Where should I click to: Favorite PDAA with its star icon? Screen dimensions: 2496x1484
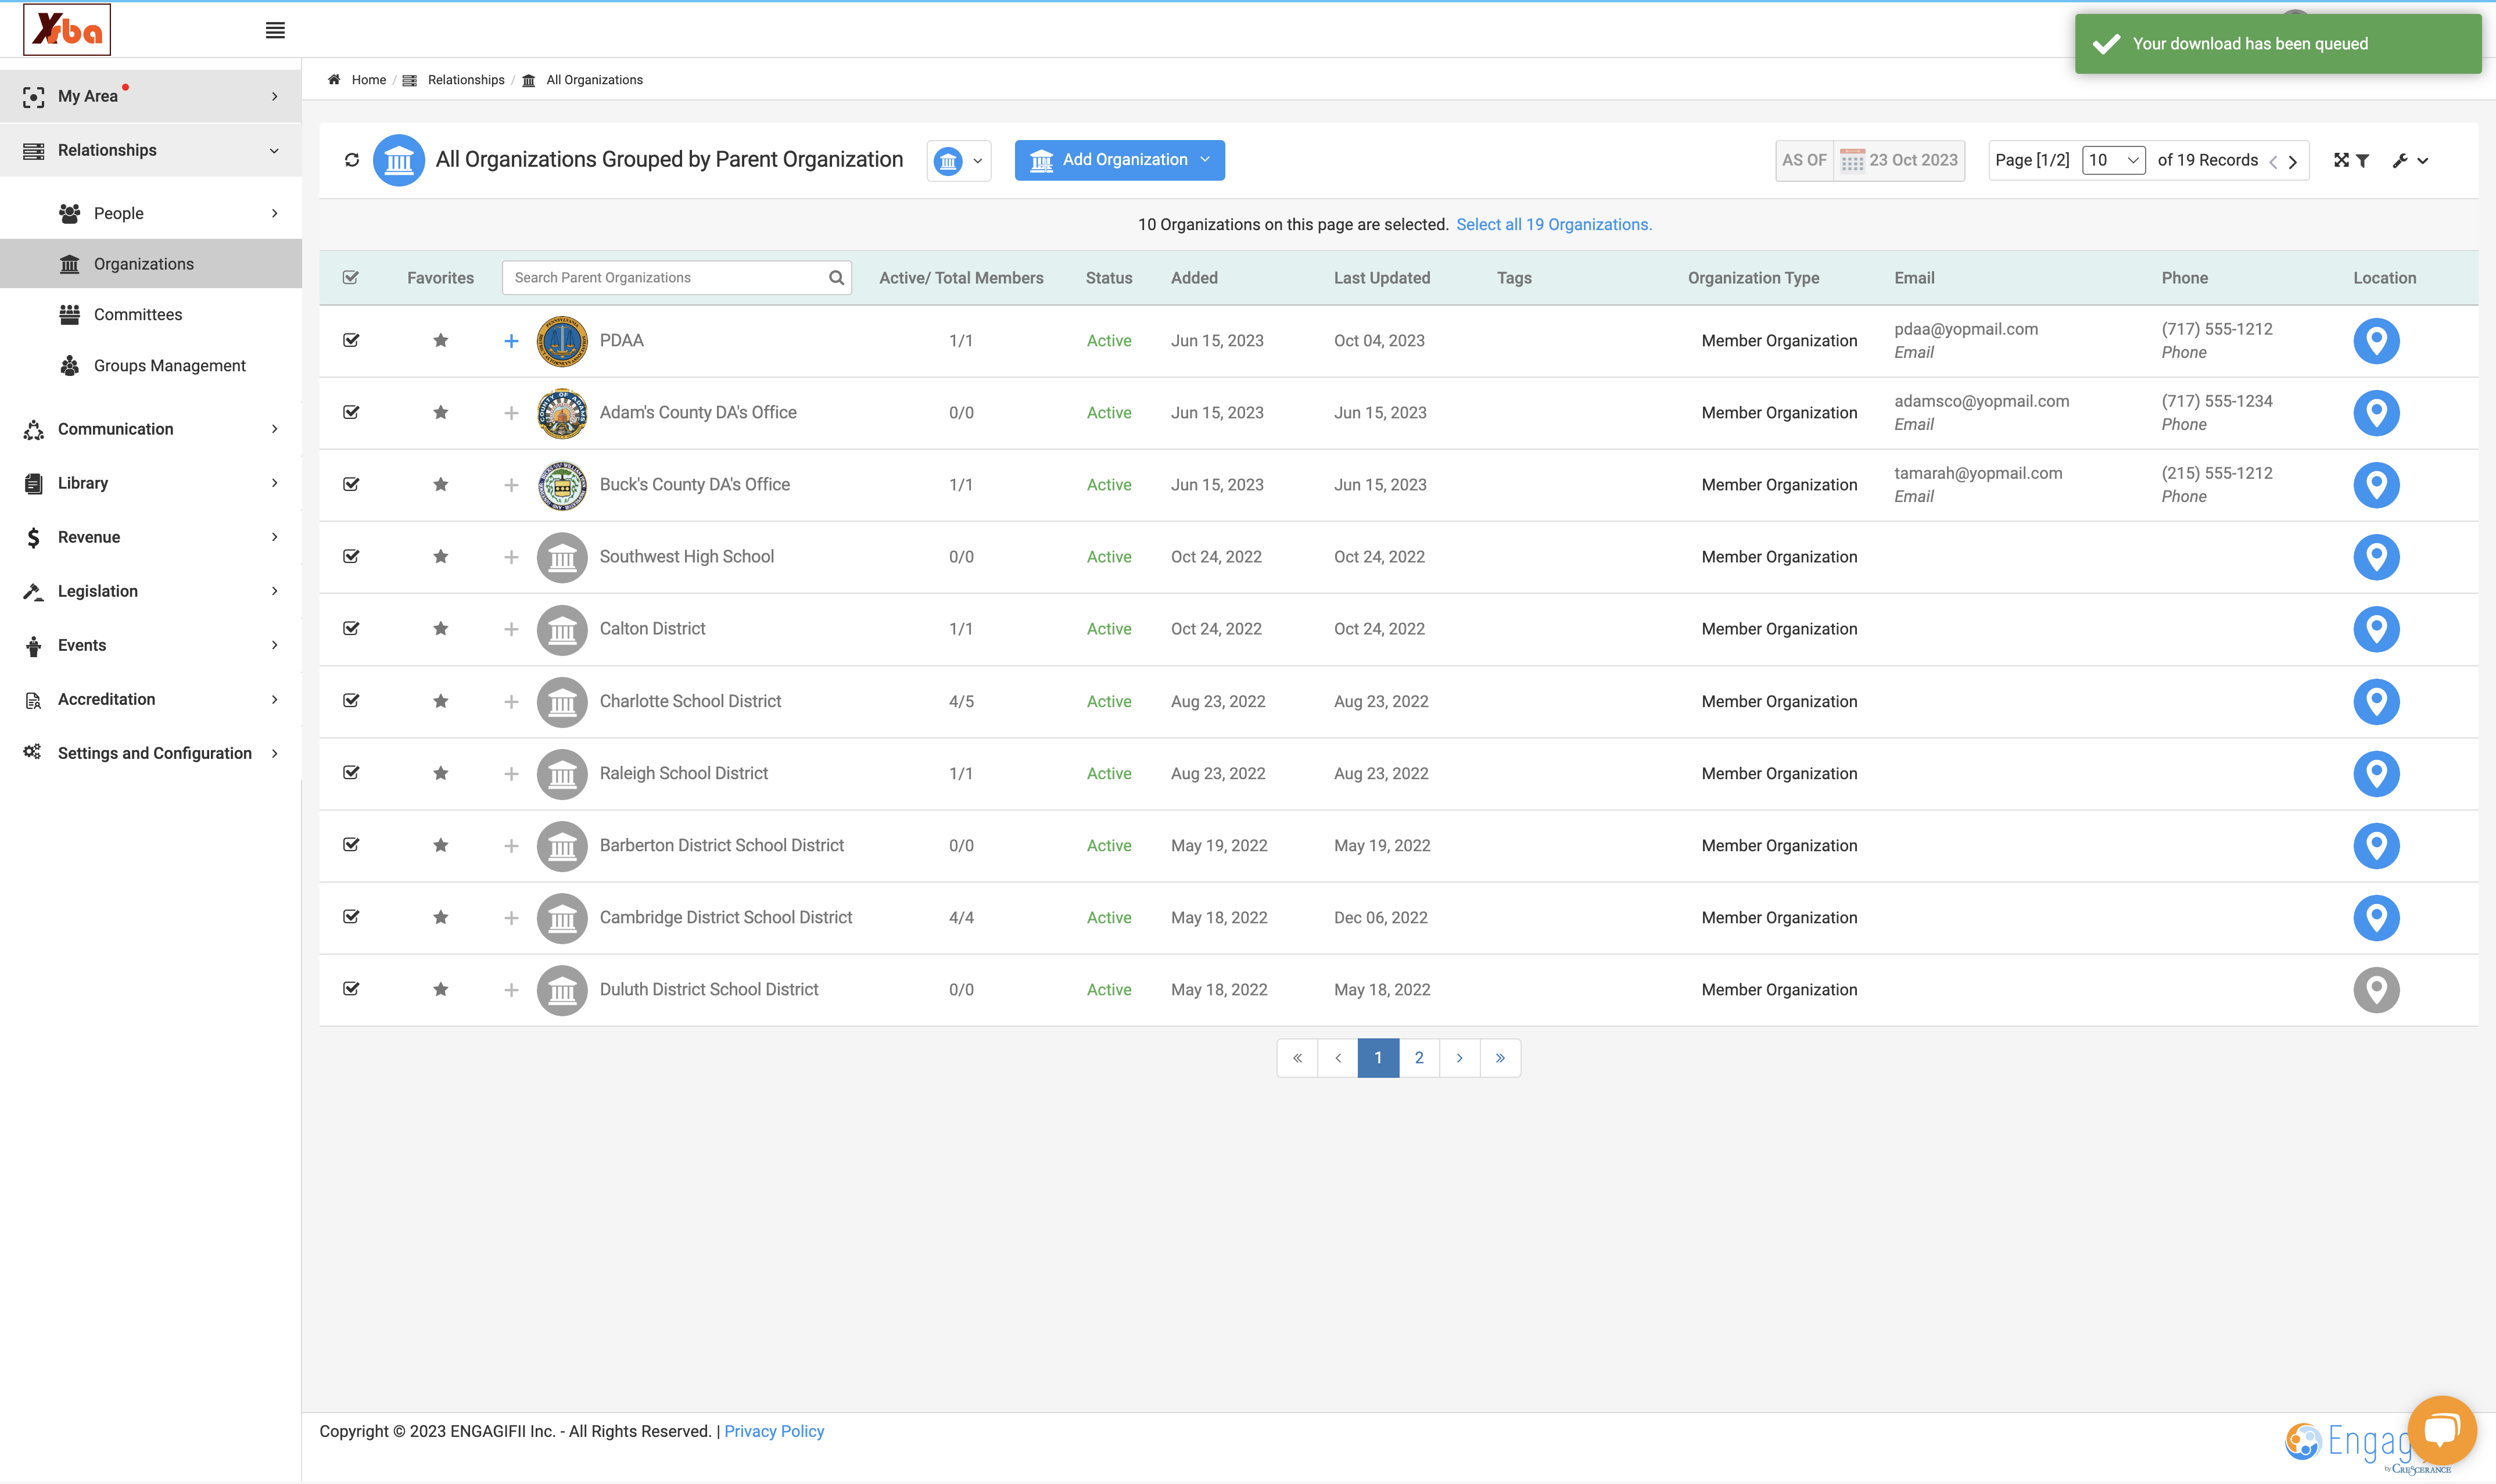pos(441,341)
